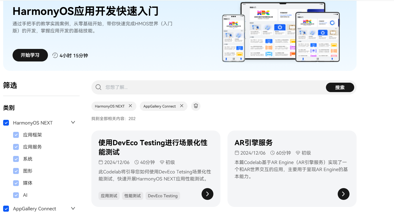The height and width of the screenshot is (214, 394).
Task: Click the clock icon showing 40分钟
Action: (137, 162)
